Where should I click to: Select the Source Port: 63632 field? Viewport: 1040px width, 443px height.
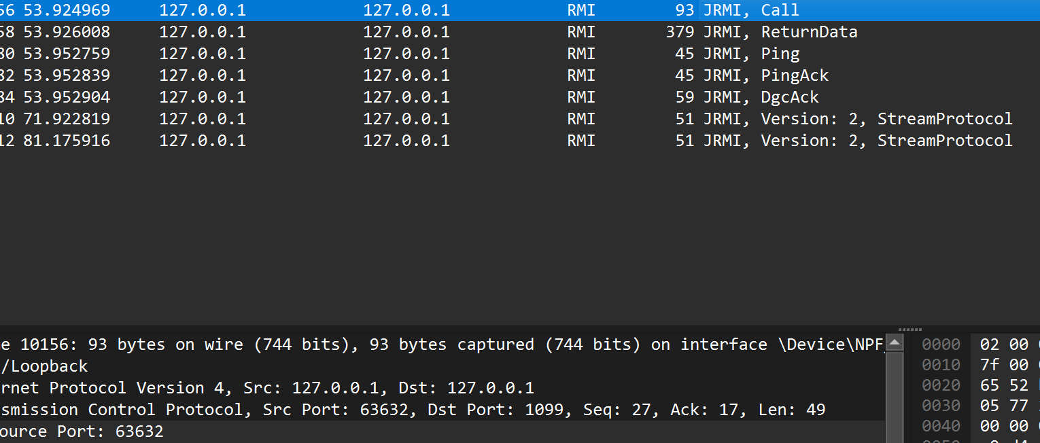[x=82, y=431]
